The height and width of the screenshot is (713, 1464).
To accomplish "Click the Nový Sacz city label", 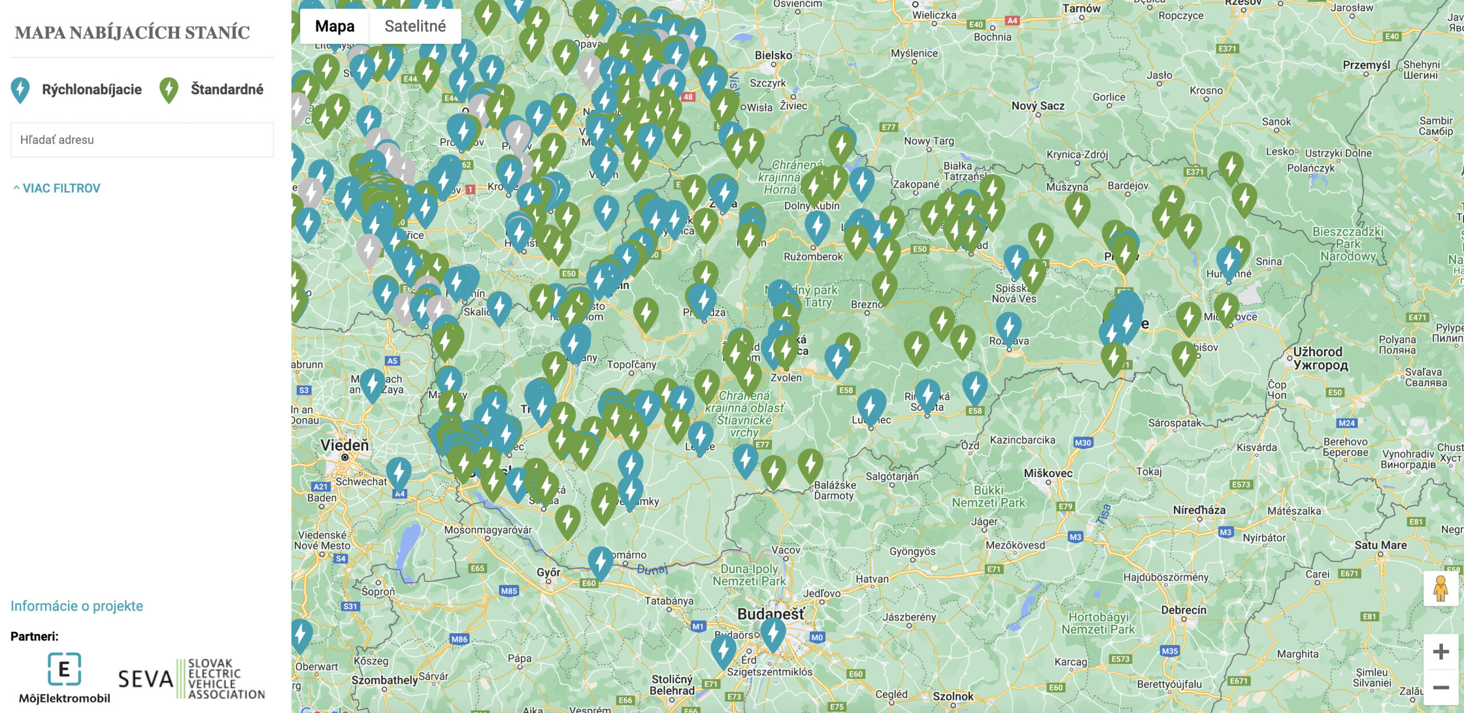I will (1038, 106).
